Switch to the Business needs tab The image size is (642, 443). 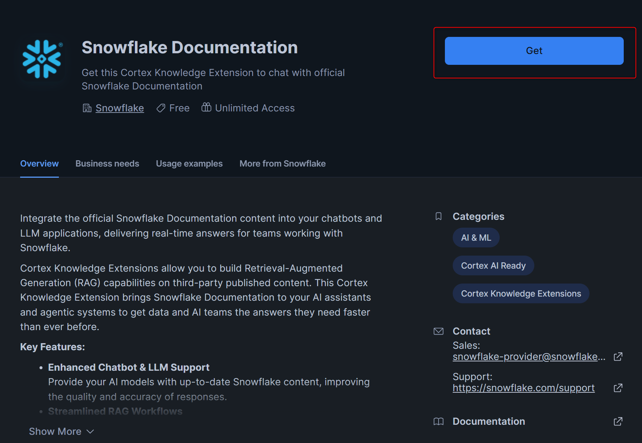coord(107,164)
